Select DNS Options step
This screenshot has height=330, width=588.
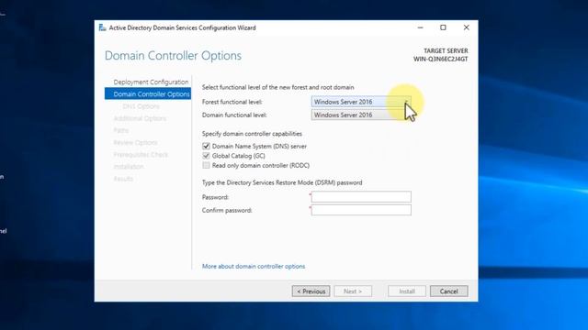point(141,106)
